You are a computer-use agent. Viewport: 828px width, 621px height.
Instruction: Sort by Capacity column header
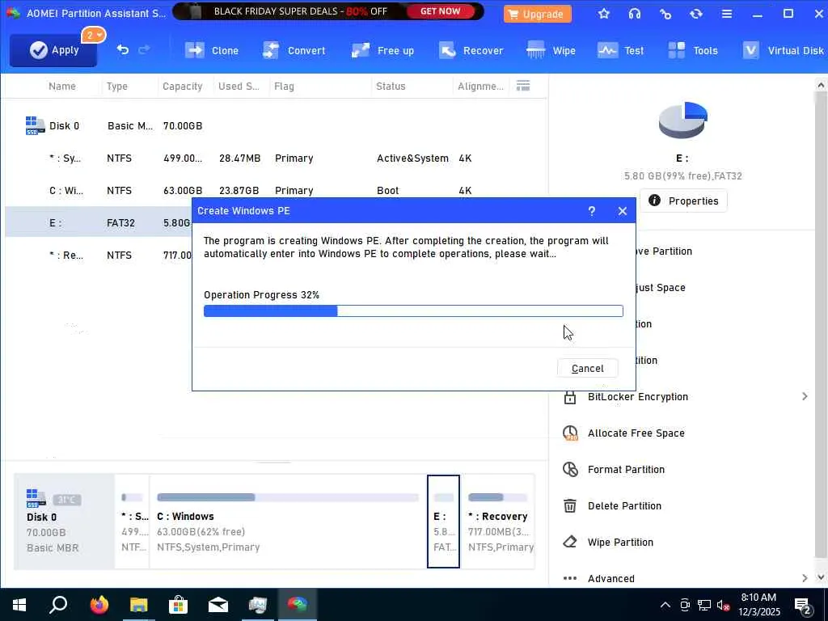(182, 86)
